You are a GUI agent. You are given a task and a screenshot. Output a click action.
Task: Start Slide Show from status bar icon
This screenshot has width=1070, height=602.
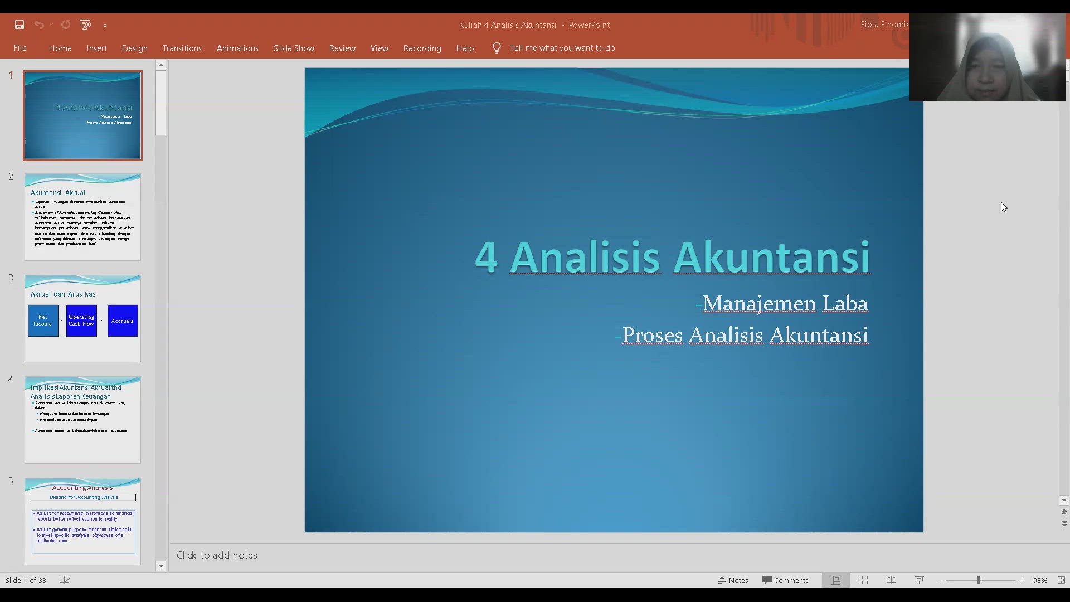pyautogui.click(x=919, y=580)
